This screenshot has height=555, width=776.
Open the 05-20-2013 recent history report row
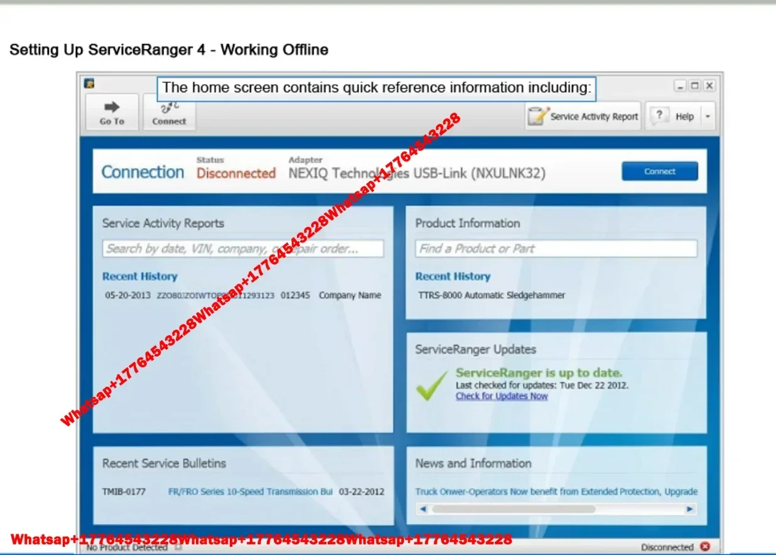tap(243, 295)
